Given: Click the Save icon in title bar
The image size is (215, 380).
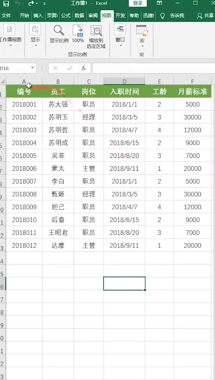Looking at the screenshot, I should 6,4.
